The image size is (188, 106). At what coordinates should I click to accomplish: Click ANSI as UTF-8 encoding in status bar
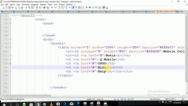pyautogui.click(x=170, y=99)
